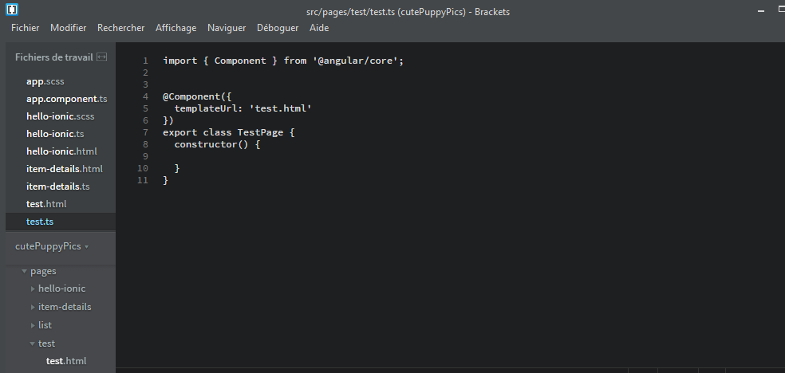The image size is (785, 373).
Task: Place cursor on templateUrl: 'test.html' line
Action: click(x=243, y=109)
